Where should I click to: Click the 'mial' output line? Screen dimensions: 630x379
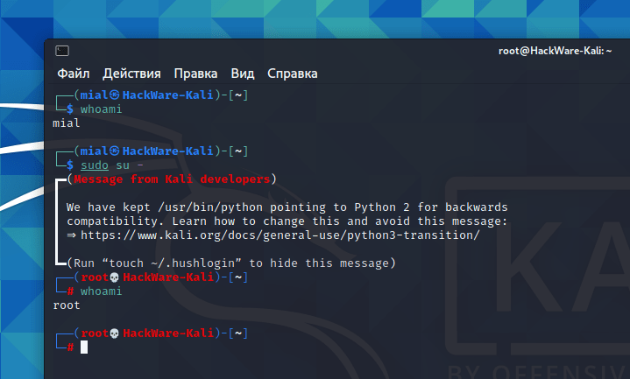tap(67, 123)
